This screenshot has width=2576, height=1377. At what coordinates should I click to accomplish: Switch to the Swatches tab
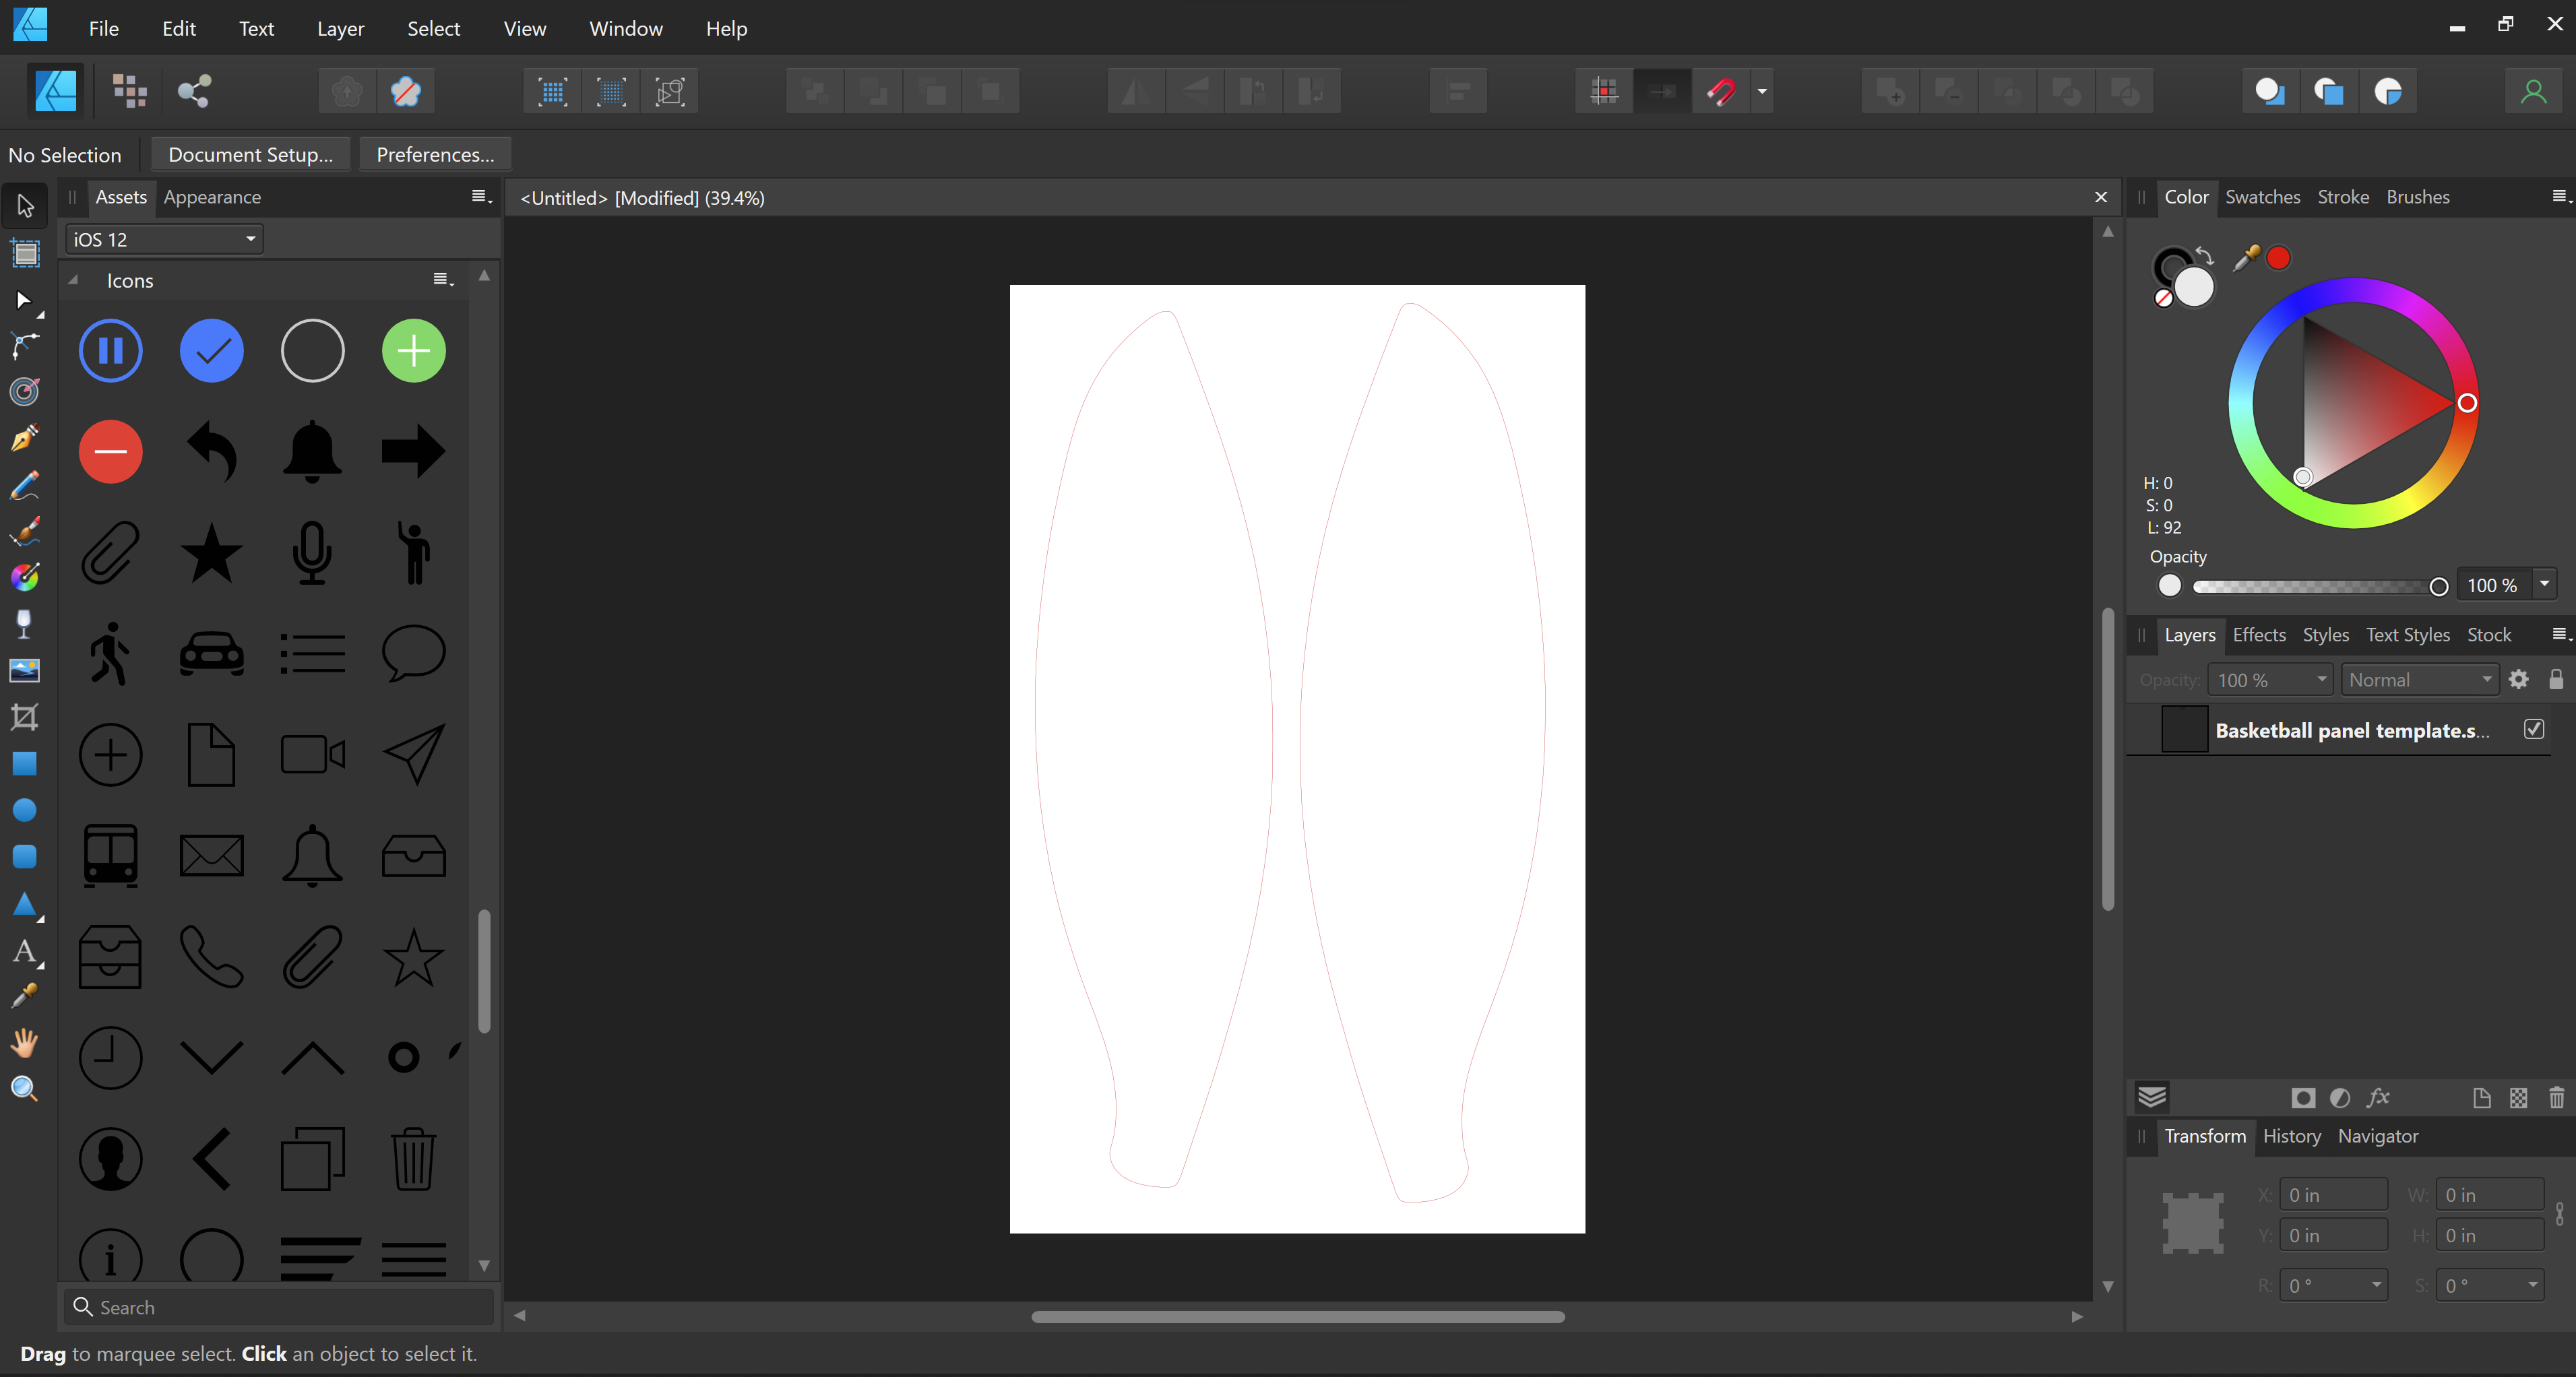pos(2262,197)
